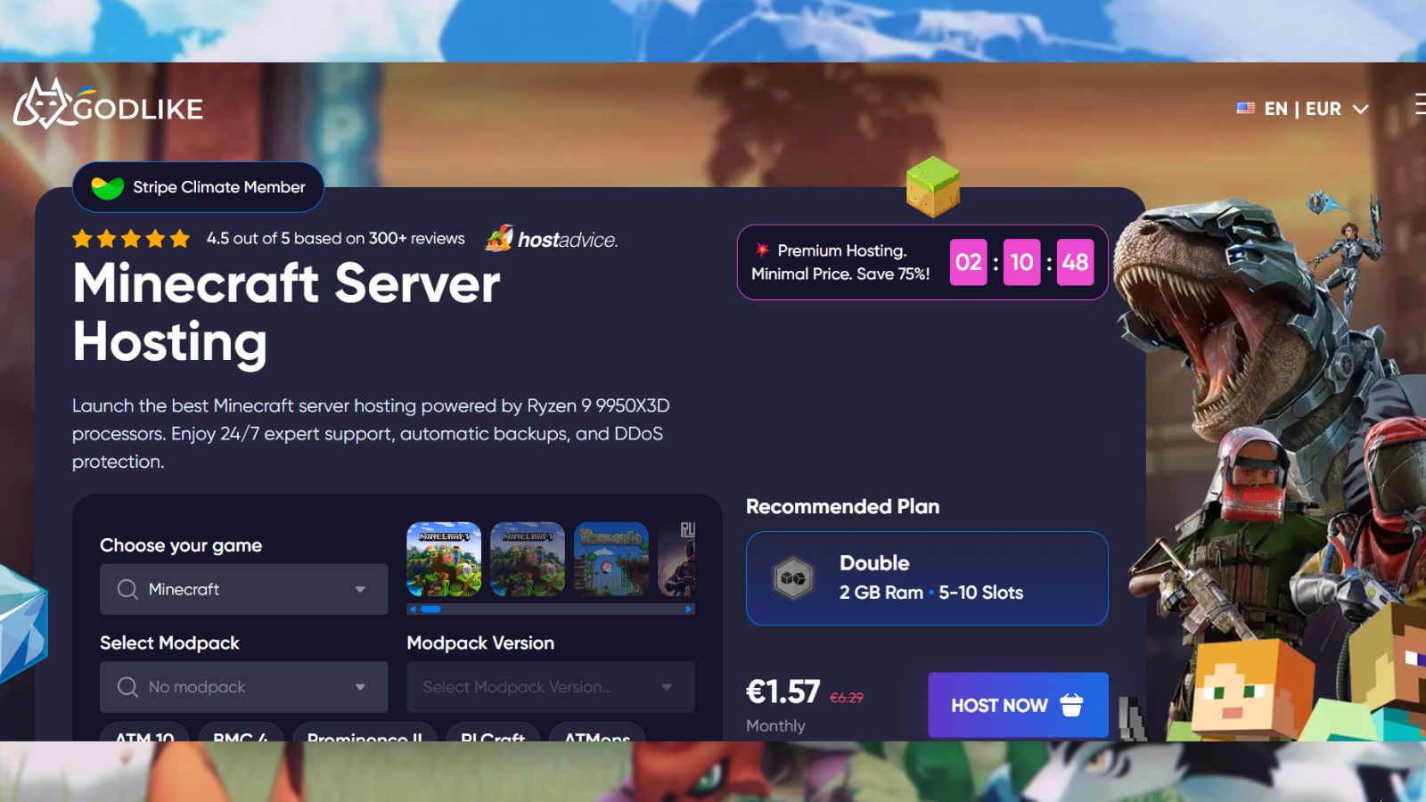Click the arrow in the No modpack dropdown

[x=360, y=687]
